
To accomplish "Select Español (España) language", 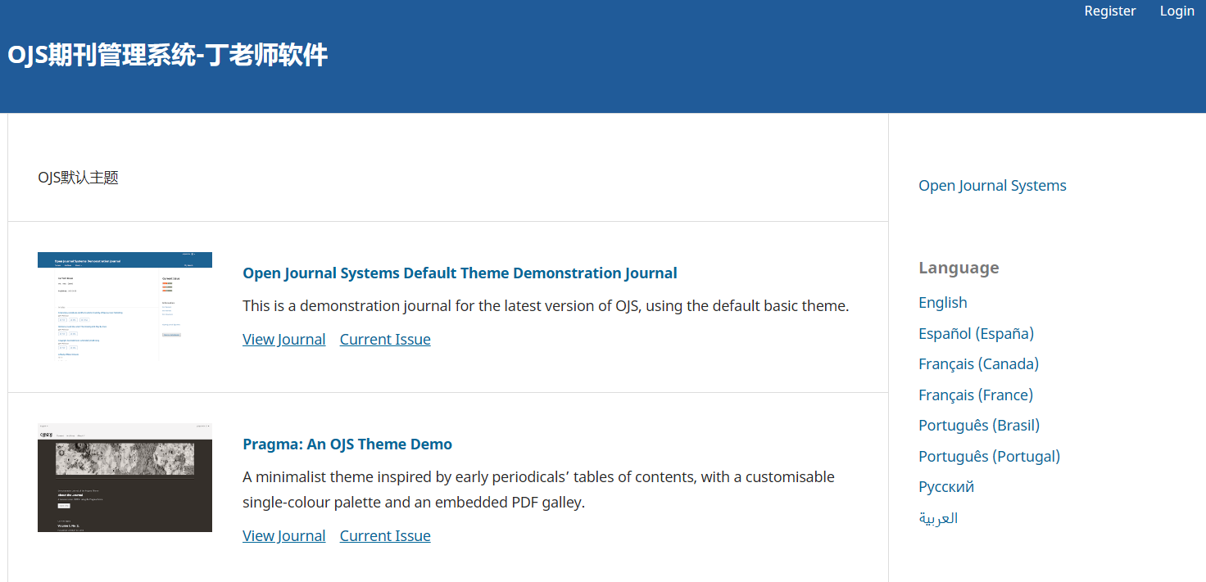I will [x=976, y=333].
